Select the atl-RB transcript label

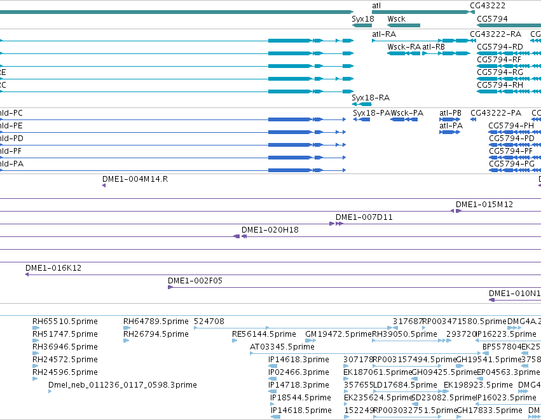click(x=434, y=47)
